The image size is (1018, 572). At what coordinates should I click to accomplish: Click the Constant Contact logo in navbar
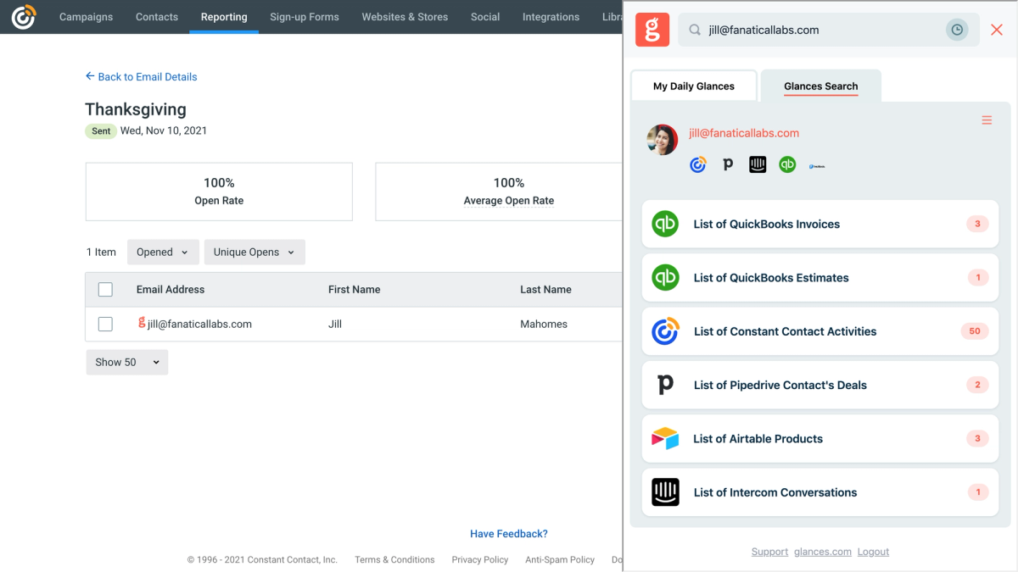pos(24,16)
